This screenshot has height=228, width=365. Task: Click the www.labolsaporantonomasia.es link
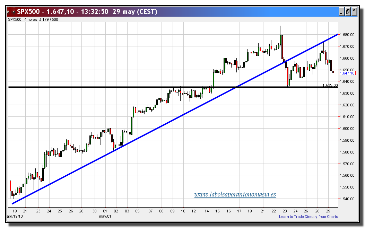click(235, 194)
